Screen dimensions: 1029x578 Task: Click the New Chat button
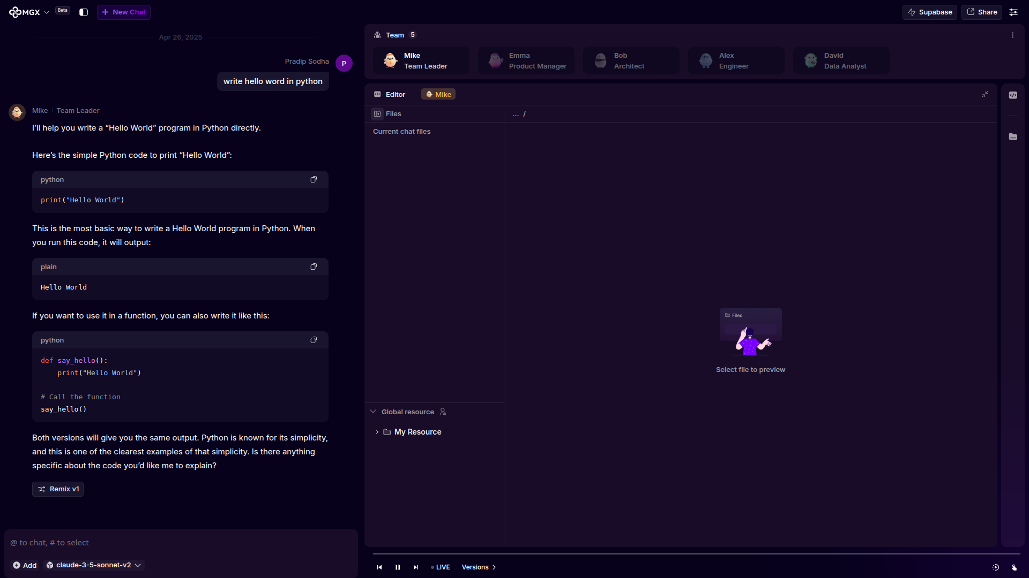click(x=124, y=12)
